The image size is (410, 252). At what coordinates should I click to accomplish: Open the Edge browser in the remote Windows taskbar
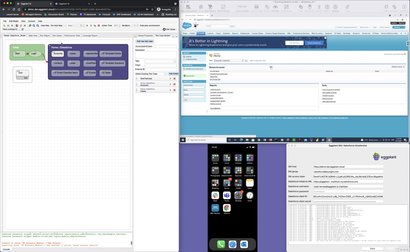pyautogui.click(x=241, y=140)
